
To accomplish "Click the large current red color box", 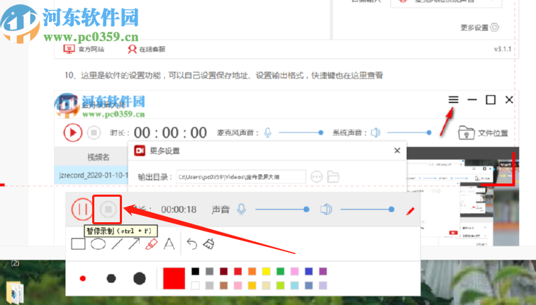I will [x=174, y=278].
